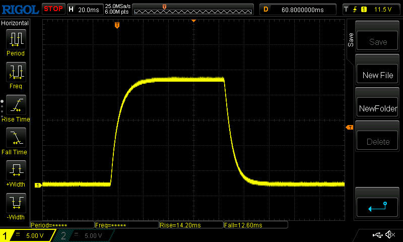Open the trigger level 11.5 V setting
This screenshot has height=242, width=403.
pyautogui.click(x=371, y=9)
